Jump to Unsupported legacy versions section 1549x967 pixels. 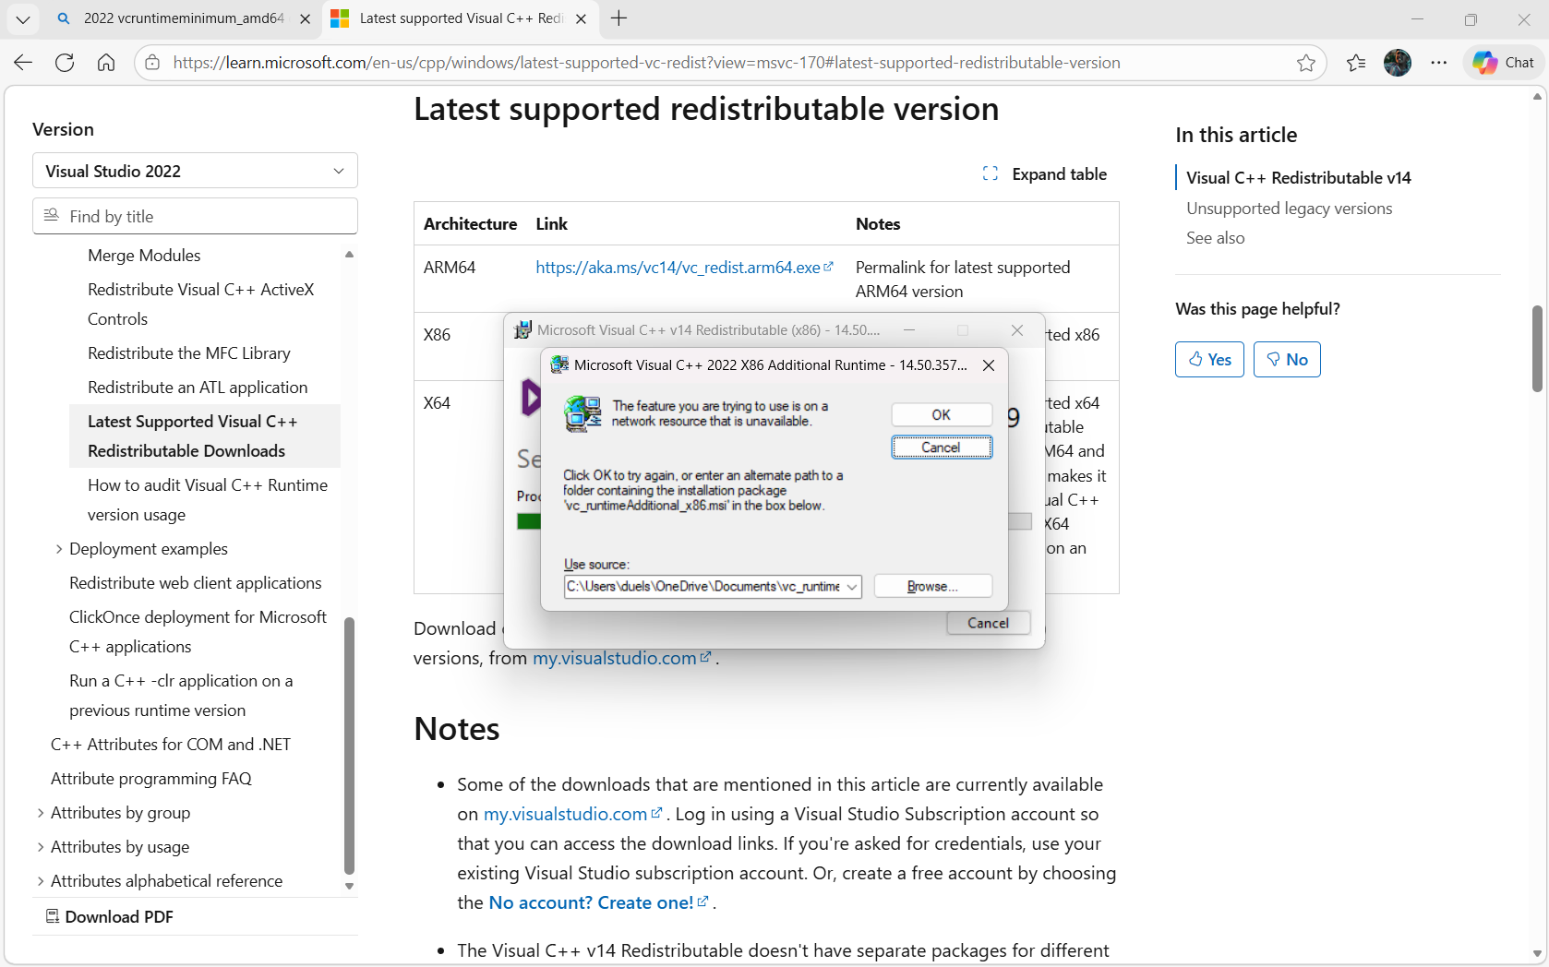pos(1290,209)
